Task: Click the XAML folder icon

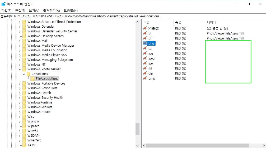Action: coord(24,145)
